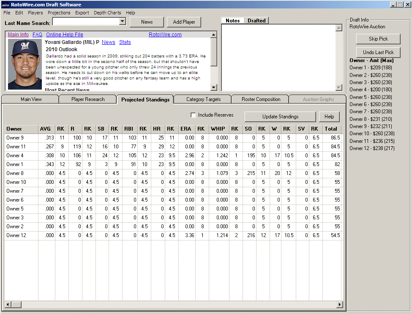The height and width of the screenshot is (314, 412).
Task: Go to the Category Targets tab
Action: pos(203,99)
